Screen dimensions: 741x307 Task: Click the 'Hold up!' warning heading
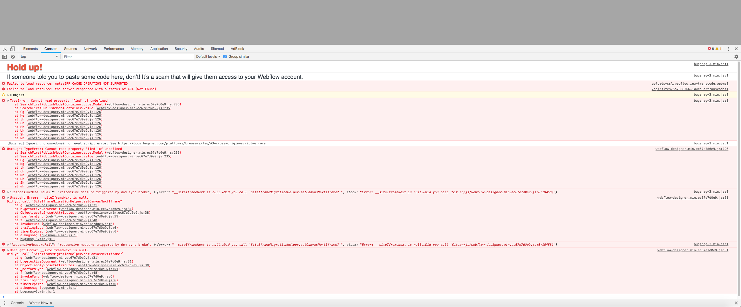(x=25, y=67)
